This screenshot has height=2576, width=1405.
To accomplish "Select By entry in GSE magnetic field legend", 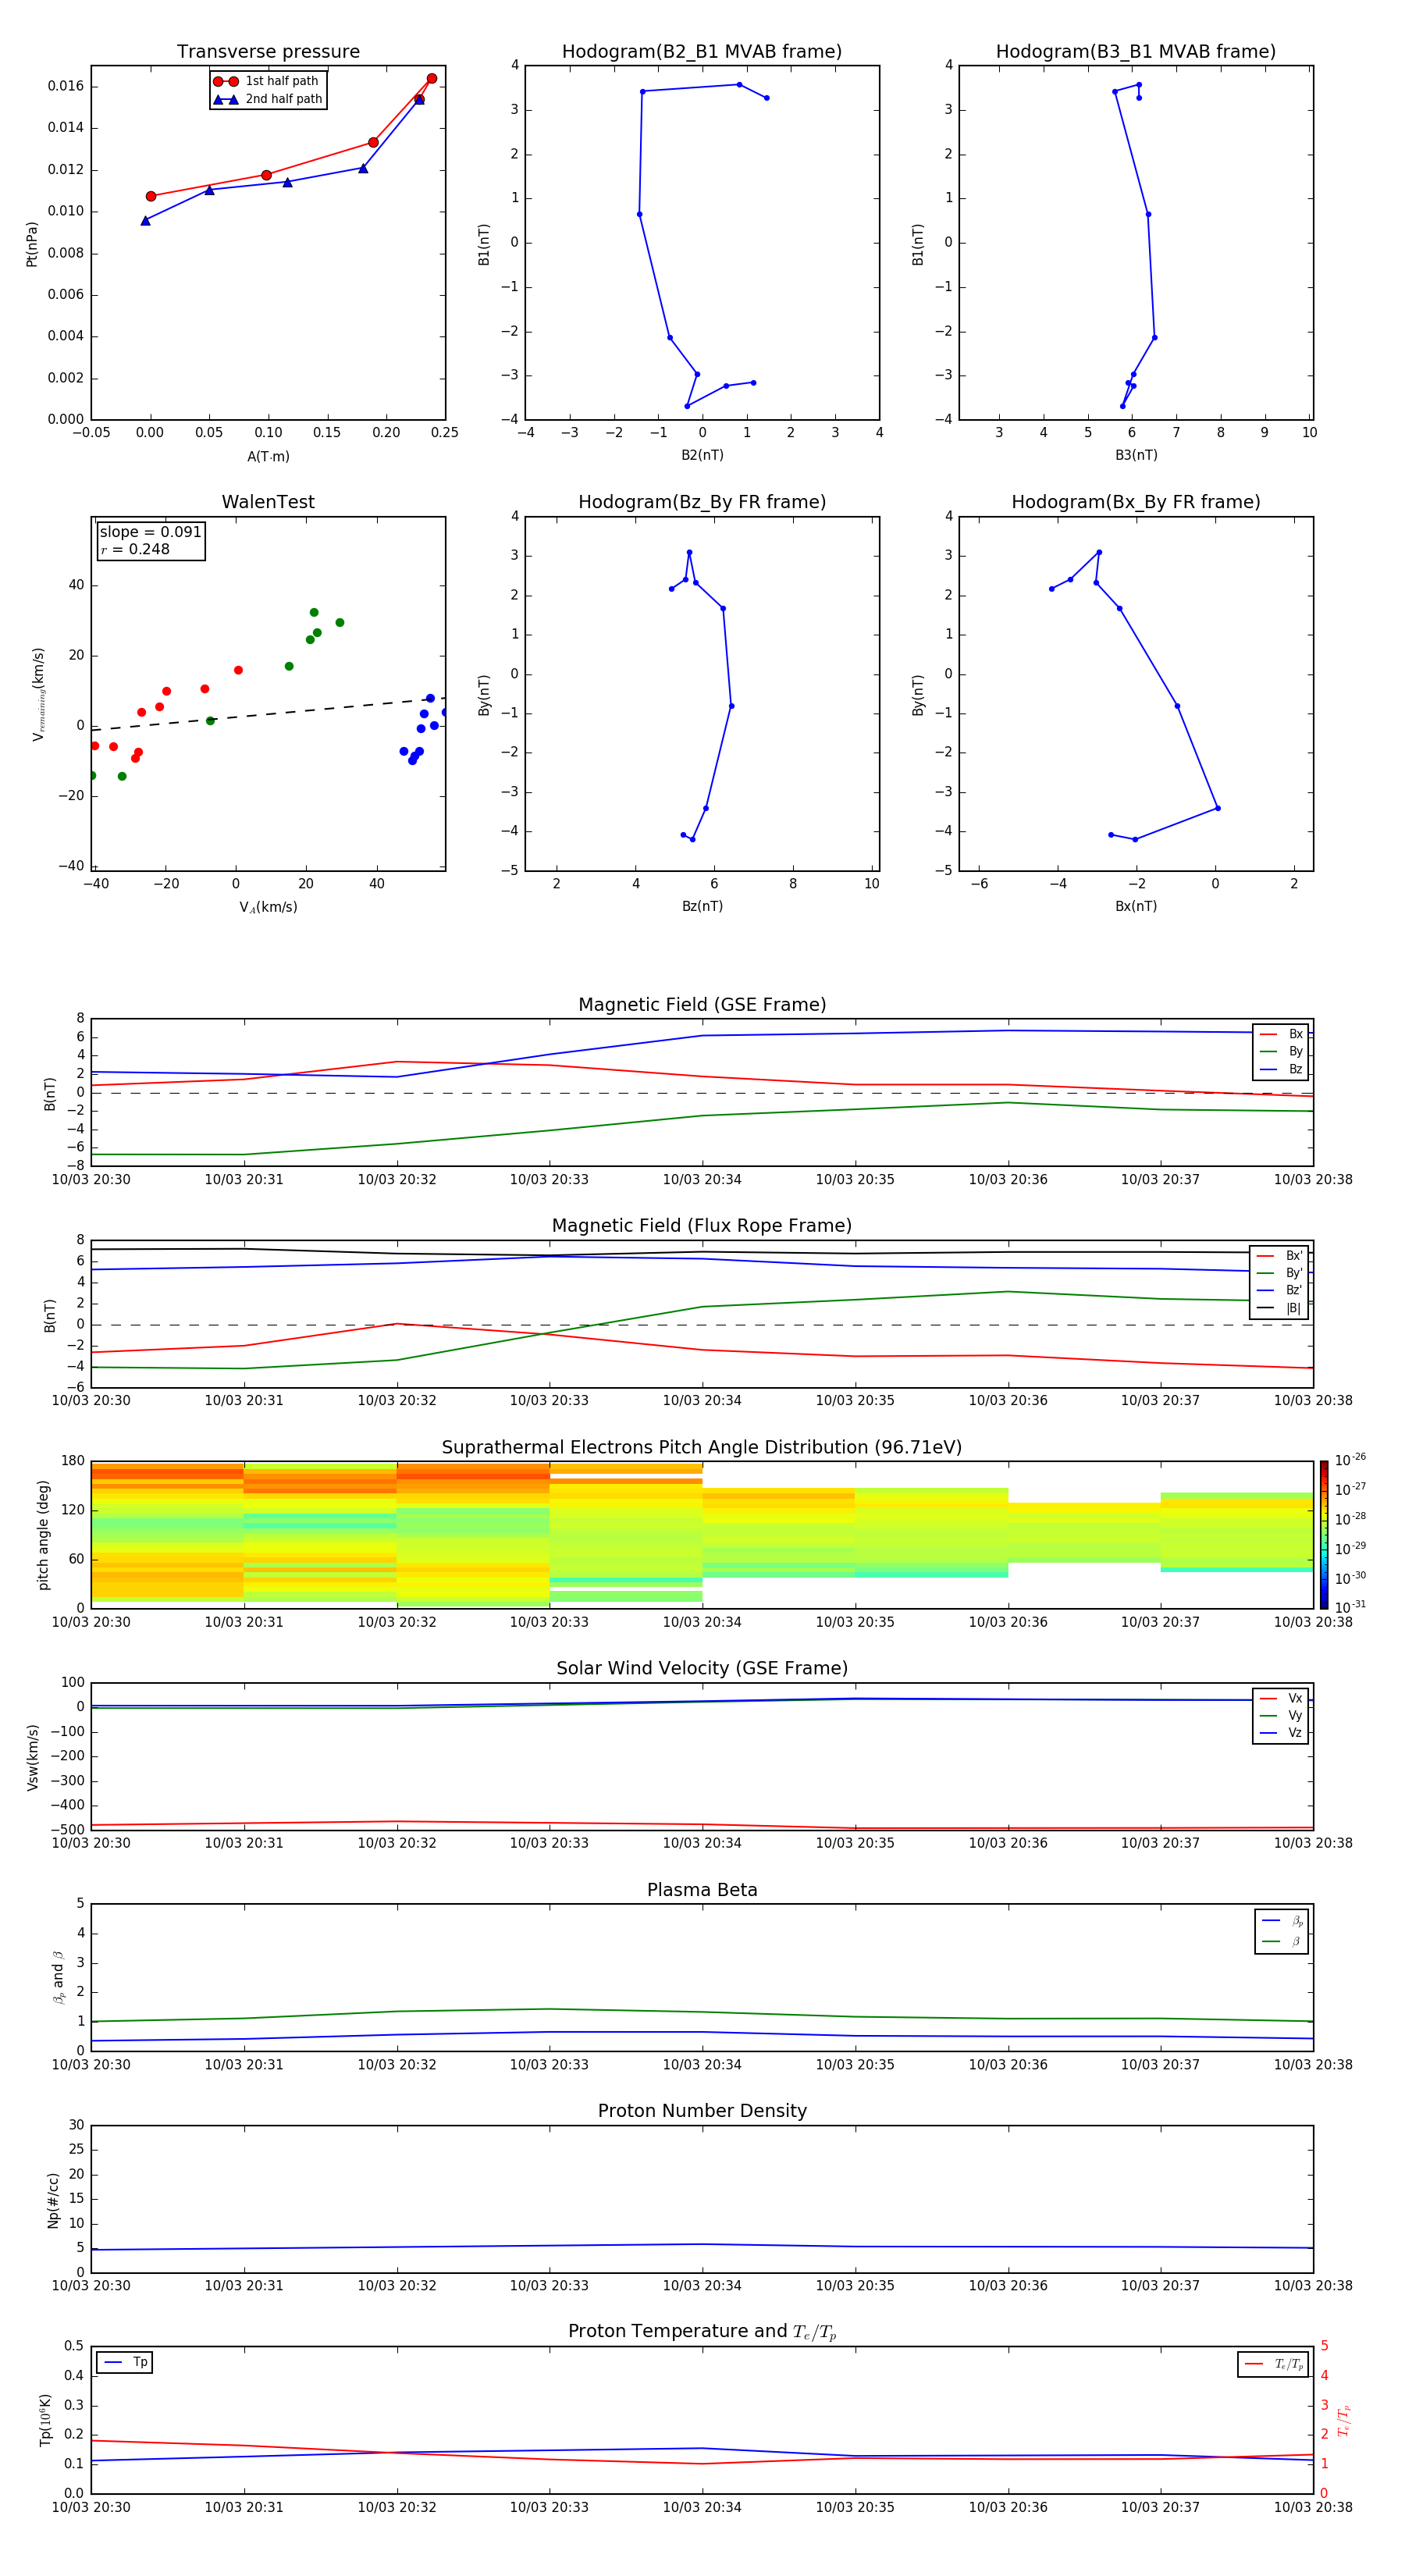I will coord(1281,1052).
